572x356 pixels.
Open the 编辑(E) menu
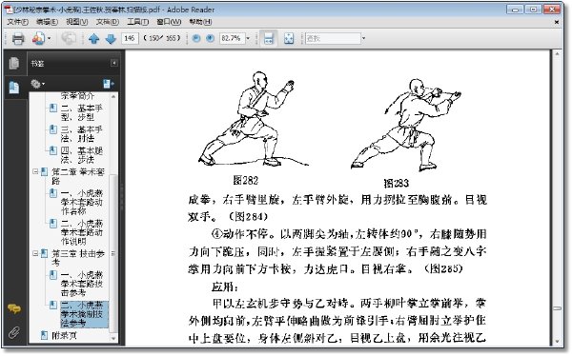pos(47,22)
